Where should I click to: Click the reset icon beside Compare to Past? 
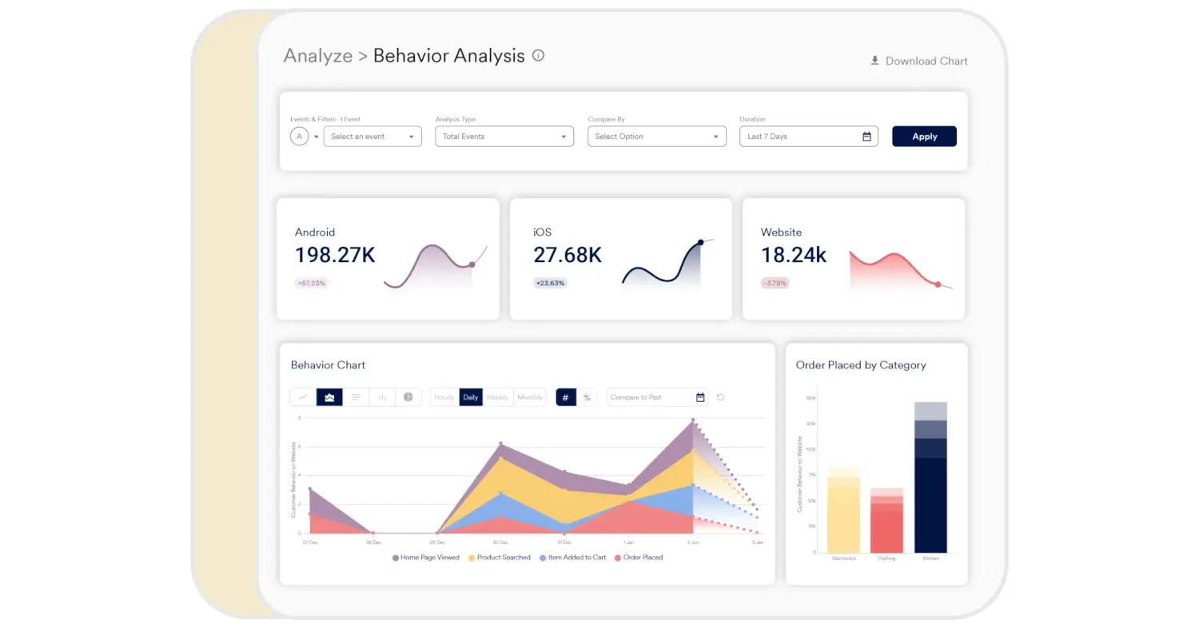coord(720,397)
